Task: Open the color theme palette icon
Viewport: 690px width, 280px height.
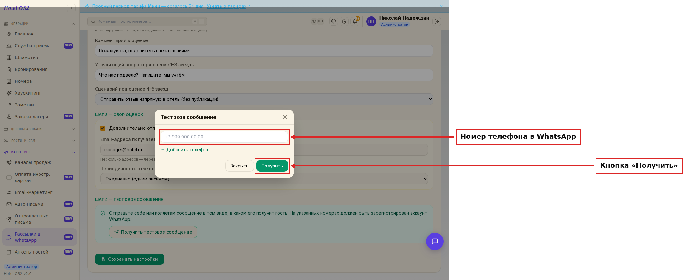Action: [x=334, y=21]
